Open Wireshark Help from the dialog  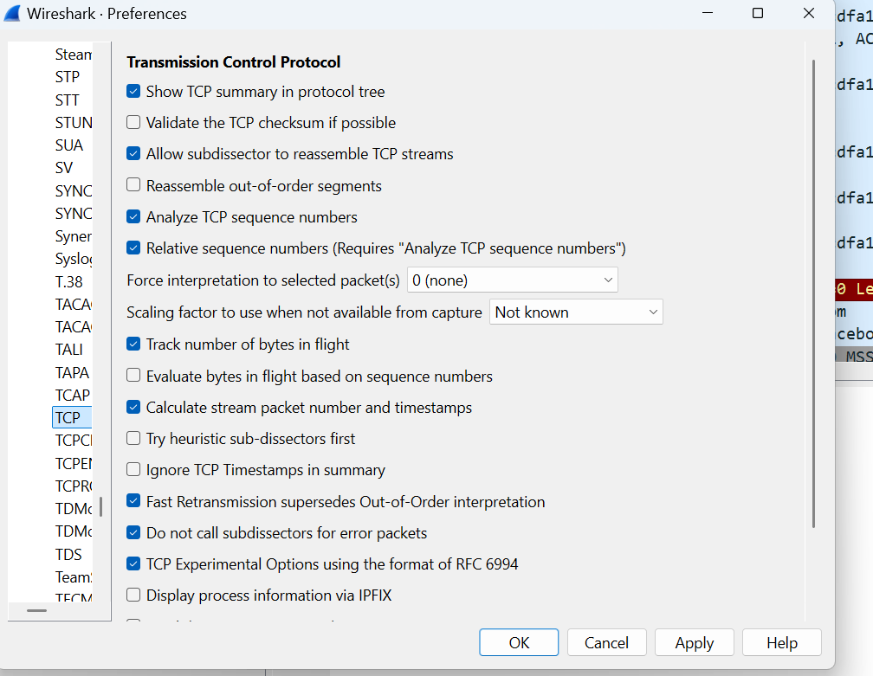781,642
